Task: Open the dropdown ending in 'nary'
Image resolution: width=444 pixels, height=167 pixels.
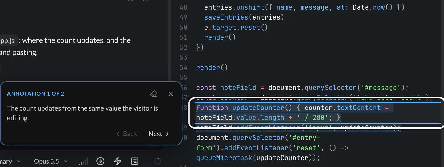Action: click(x=10, y=161)
